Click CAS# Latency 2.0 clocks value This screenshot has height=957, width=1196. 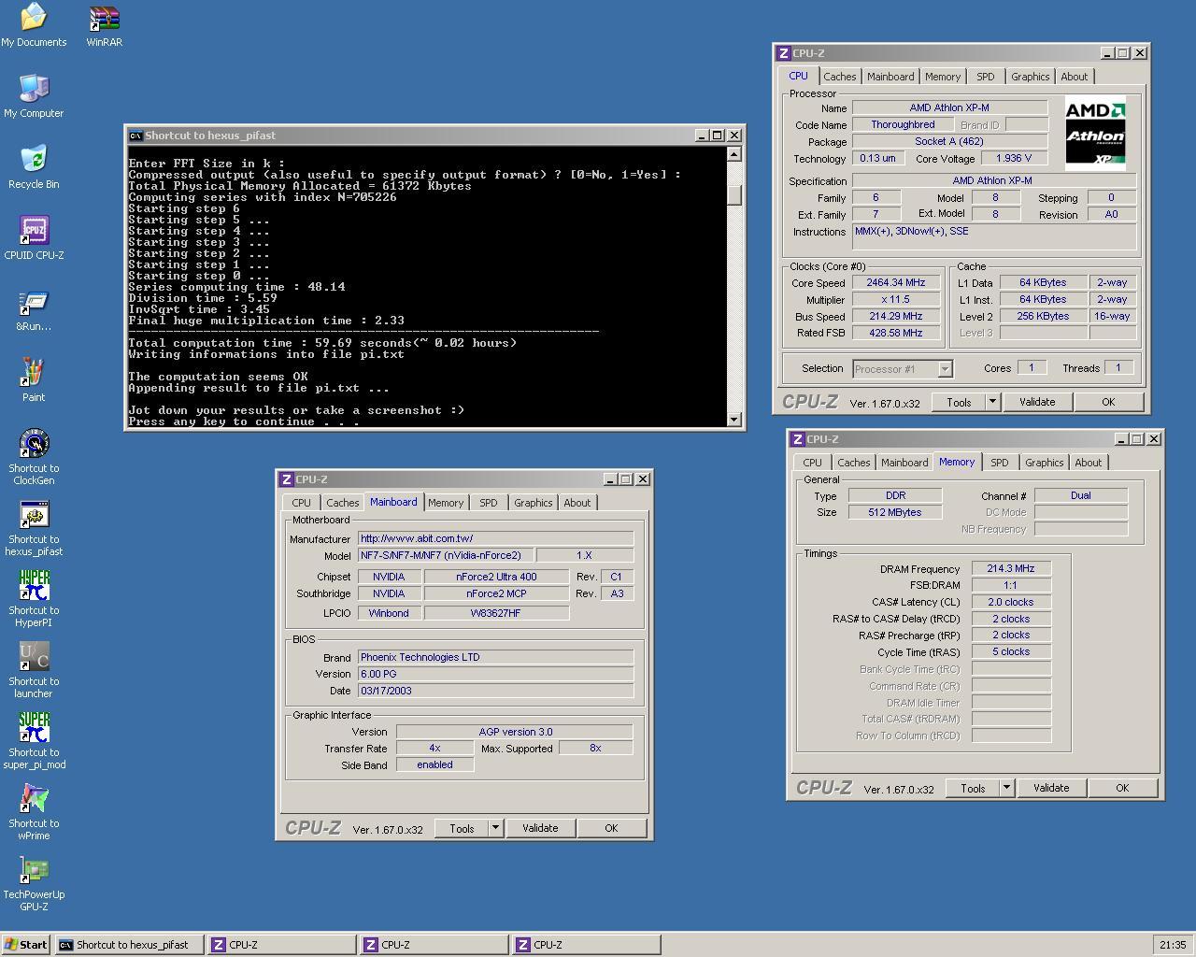click(1011, 603)
